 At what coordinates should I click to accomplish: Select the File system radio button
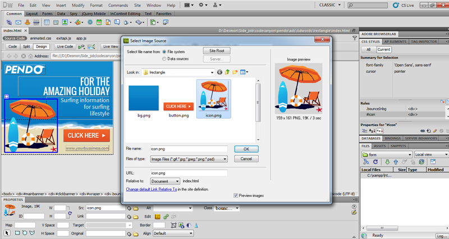coord(164,51)
